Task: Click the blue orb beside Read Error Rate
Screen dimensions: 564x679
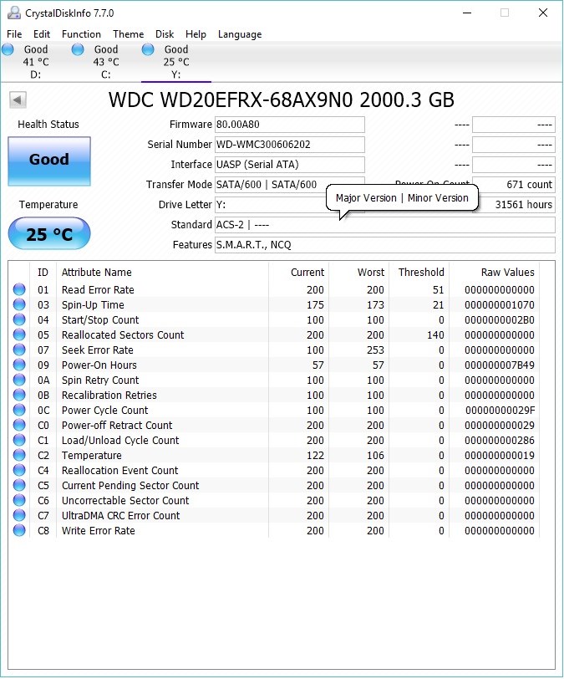Action: [x=19, y=289]
